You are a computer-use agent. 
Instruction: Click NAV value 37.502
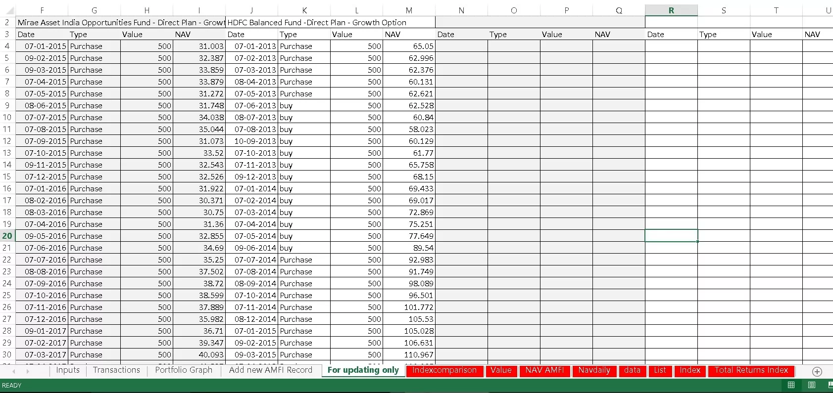[x=199, y=271]
